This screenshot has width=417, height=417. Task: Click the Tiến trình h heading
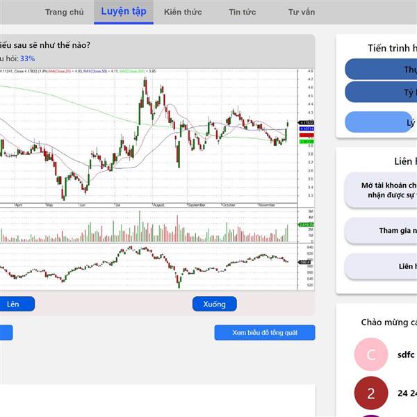click(x=392, y=48)
